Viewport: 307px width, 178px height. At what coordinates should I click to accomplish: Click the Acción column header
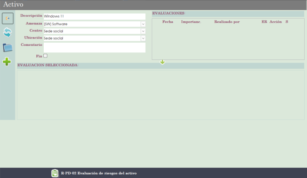[x=275, y=22]
